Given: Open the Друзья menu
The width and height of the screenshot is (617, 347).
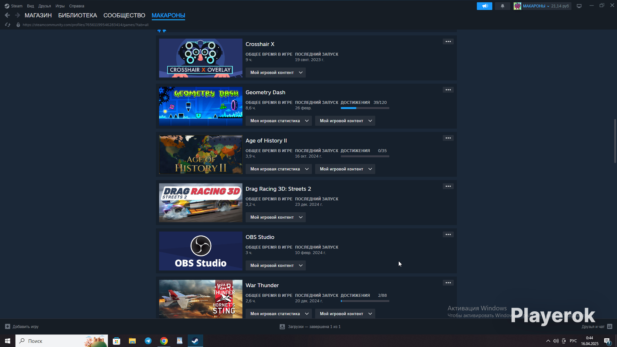Looking at the screenshot, I should point(44,6).
